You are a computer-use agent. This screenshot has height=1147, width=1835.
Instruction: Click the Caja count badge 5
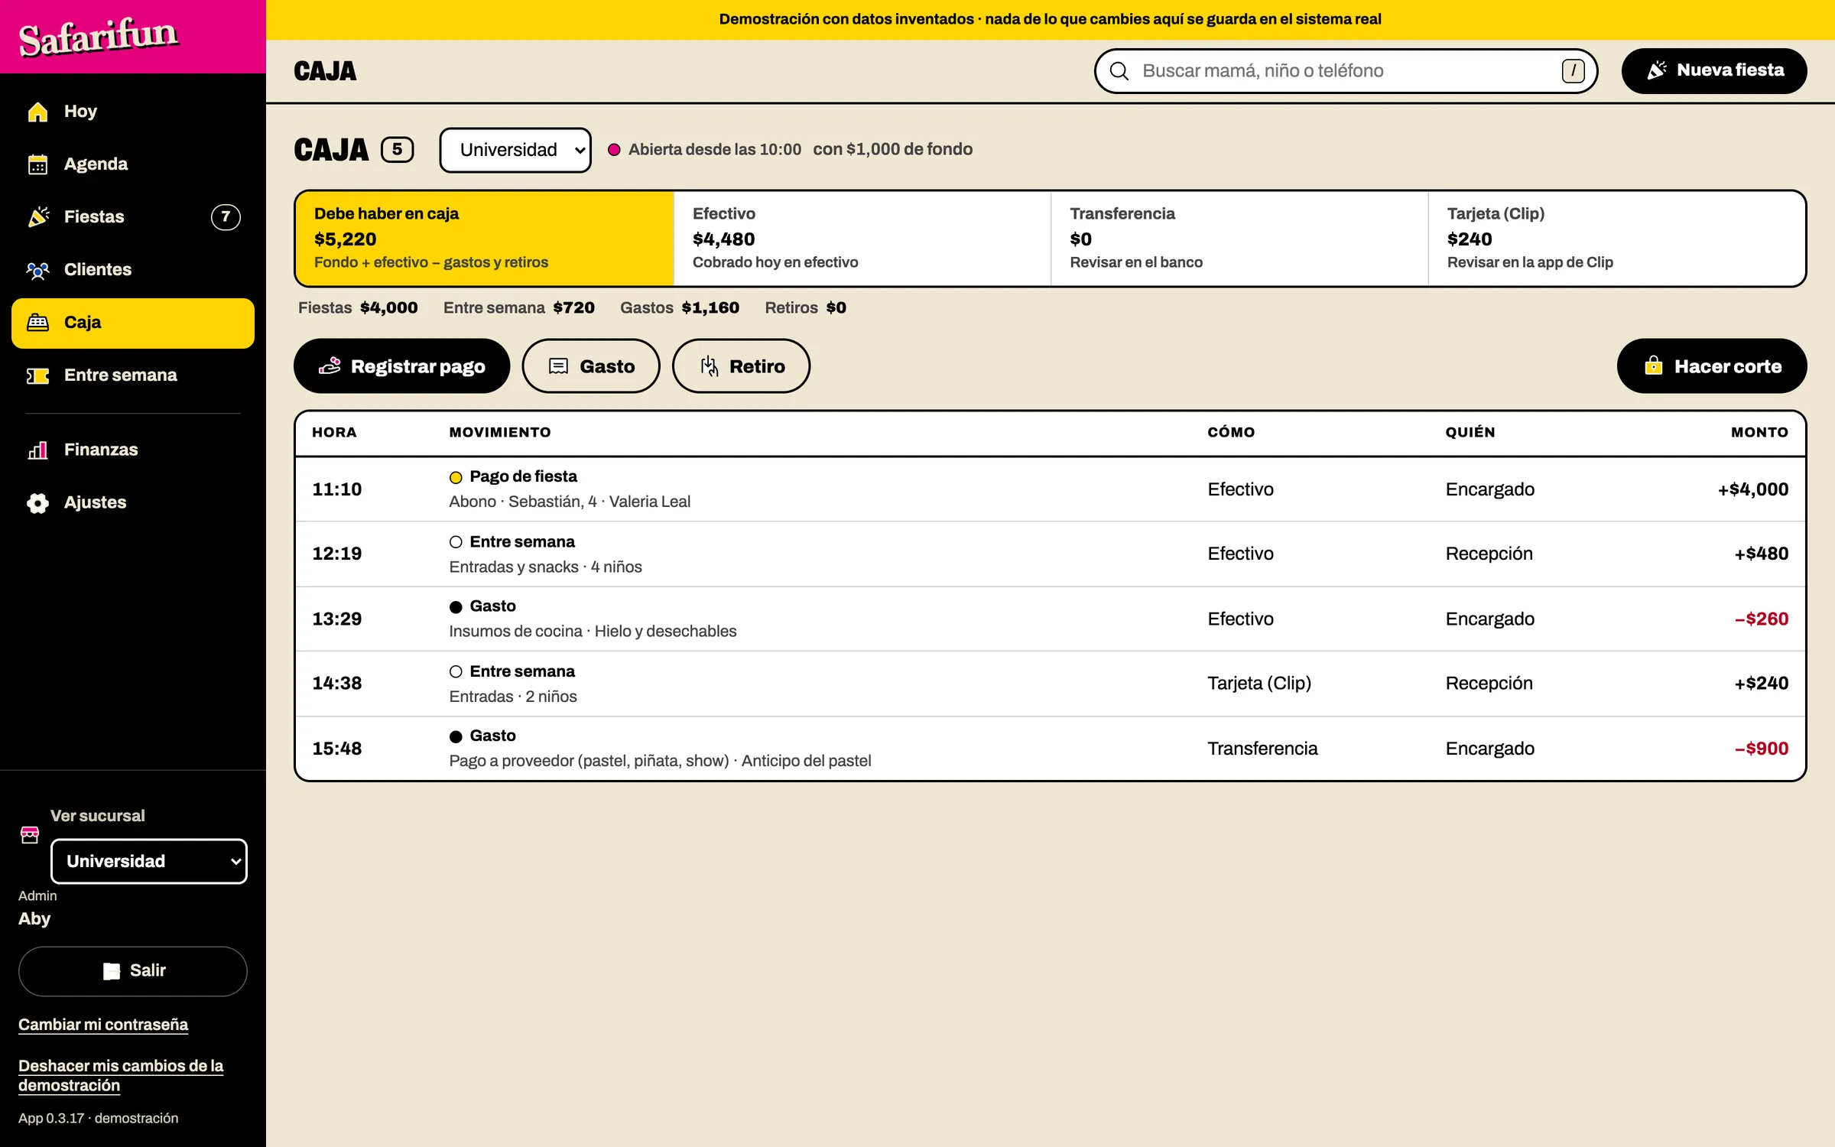[398, 149]
